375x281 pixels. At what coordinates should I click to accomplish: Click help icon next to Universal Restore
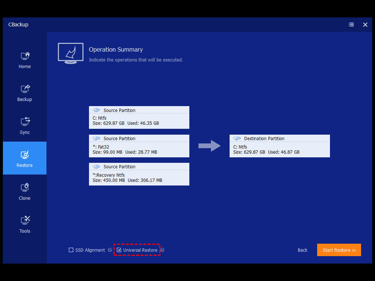tap(162, 250)
